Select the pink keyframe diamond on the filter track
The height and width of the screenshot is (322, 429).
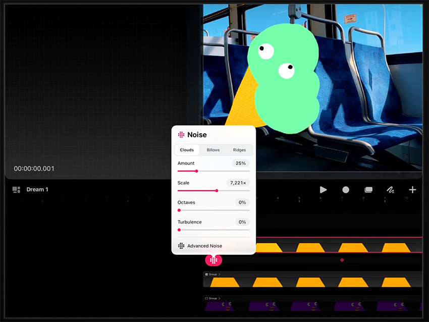pos(342,260)
